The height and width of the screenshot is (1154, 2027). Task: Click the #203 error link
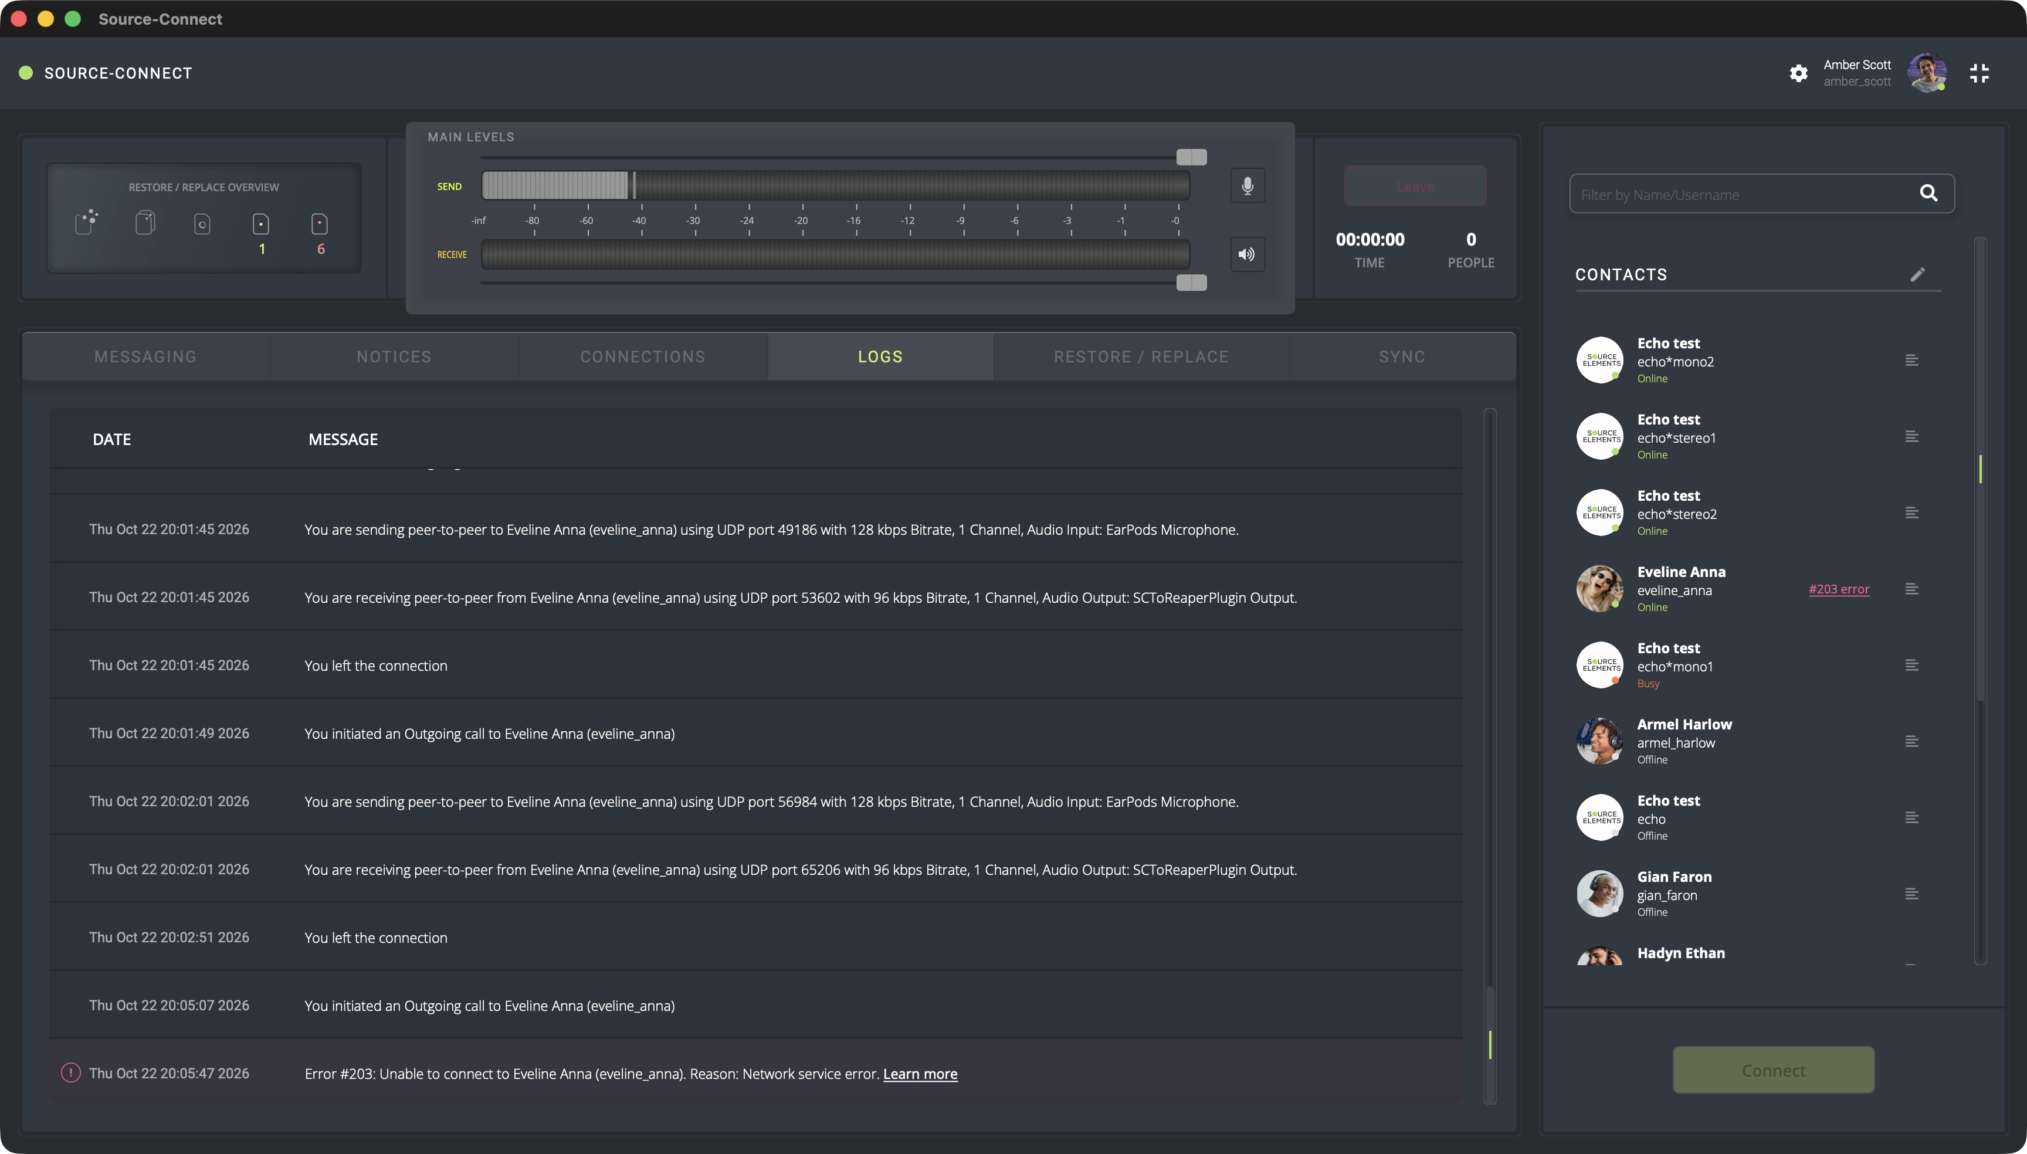tap(1838, 589)
